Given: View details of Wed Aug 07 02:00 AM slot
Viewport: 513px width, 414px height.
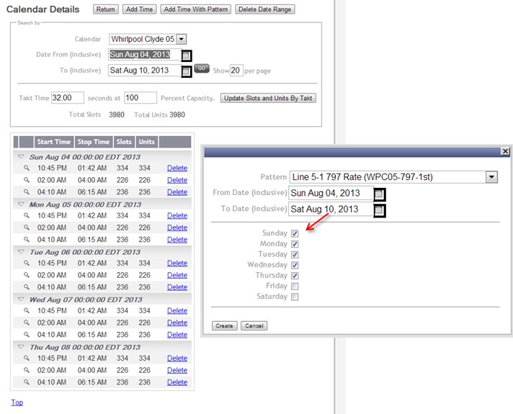Looking at the screenshot, I should point(27,323).
